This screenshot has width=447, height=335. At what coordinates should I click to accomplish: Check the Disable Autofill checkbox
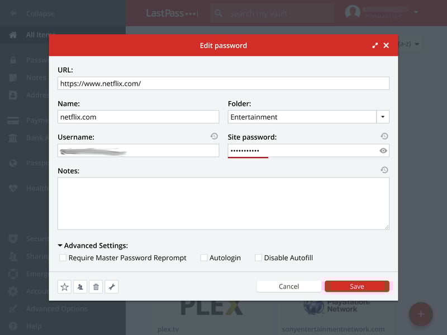(x=258, y=258)
